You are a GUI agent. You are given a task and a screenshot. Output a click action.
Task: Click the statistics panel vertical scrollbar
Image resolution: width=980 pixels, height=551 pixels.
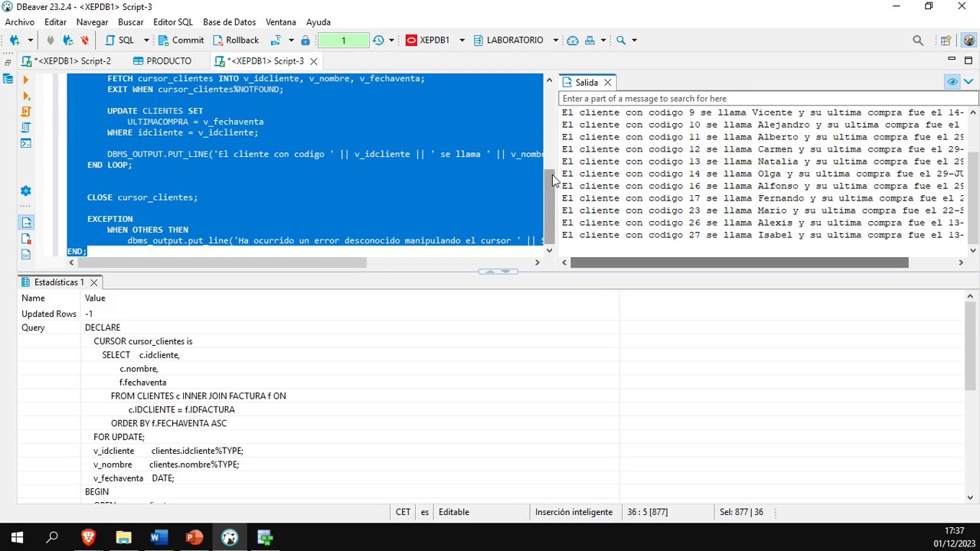point(970,346)
